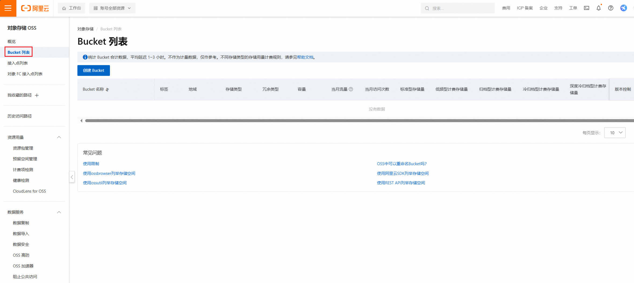
Task: Click the 当月访问次数 column header
Action: [x=377, y=89]
